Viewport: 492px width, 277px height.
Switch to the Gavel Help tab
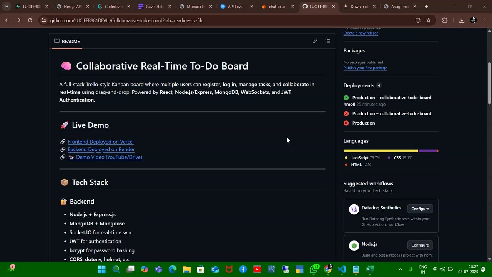pos(155,7)
